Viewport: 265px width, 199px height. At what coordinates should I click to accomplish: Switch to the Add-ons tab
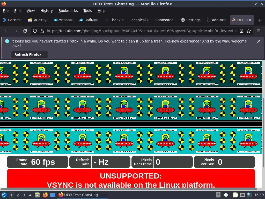tap(216, 20)
